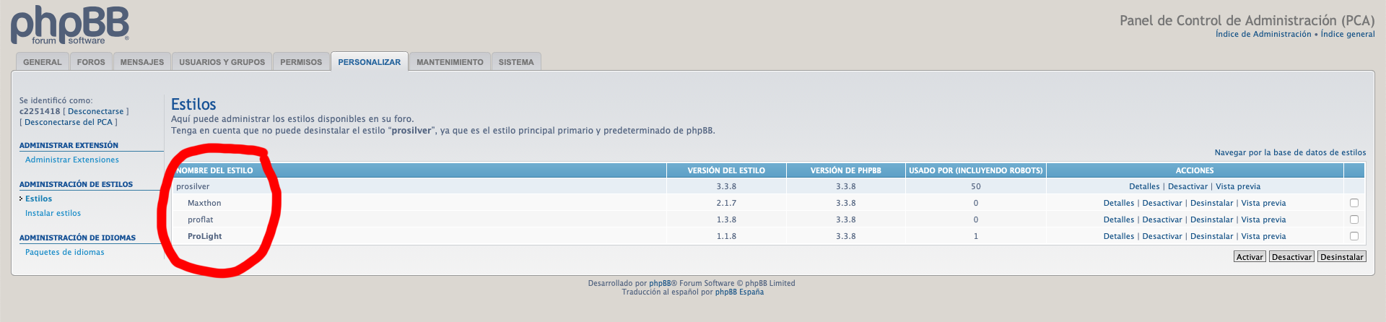1386x322 pixels.
Task: Tick the checkbox for Maxthon style
Action: (1354, 203)
